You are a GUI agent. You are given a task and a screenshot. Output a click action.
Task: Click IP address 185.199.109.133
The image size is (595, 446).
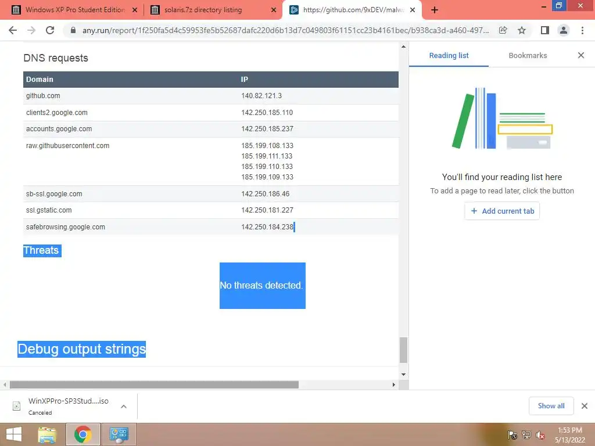(267, 177)
